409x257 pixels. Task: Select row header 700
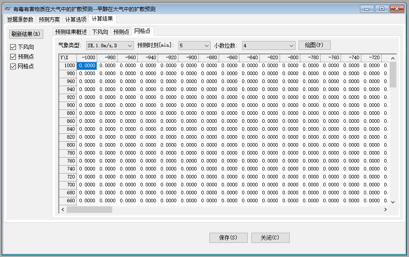pos(68,185)
